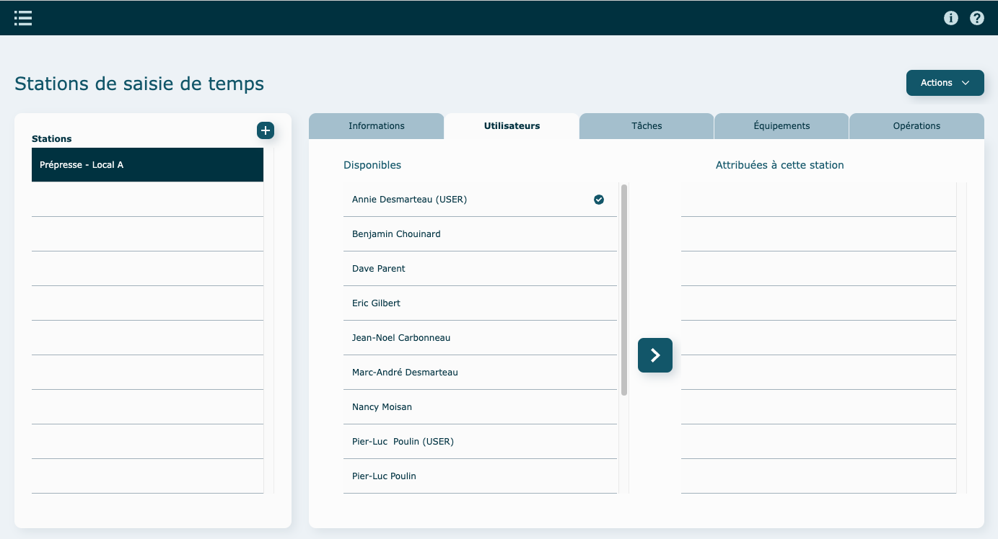Click the right arrow assign user button
The image size is (998, 539).
click(x=655, y=355)
